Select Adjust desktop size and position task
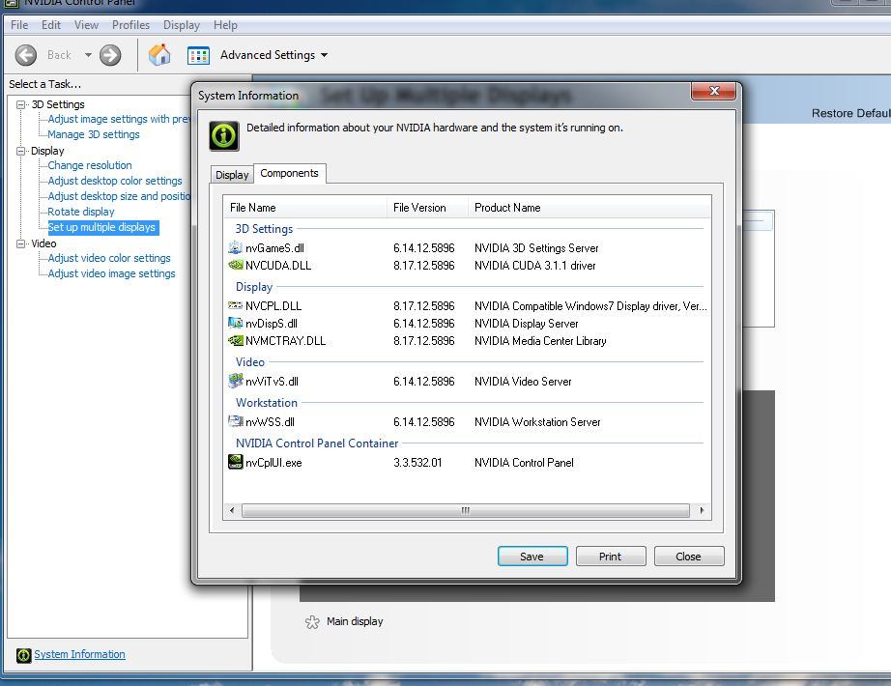The height and width of the screenshot is (686, 891). coord(119,196)
